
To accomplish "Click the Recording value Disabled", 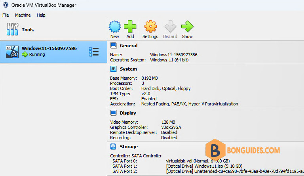I will 169,138.
